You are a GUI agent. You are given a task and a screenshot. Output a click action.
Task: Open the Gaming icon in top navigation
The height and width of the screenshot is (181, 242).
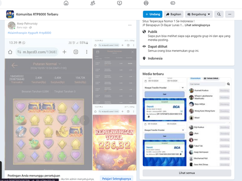[x=173, y=3]
